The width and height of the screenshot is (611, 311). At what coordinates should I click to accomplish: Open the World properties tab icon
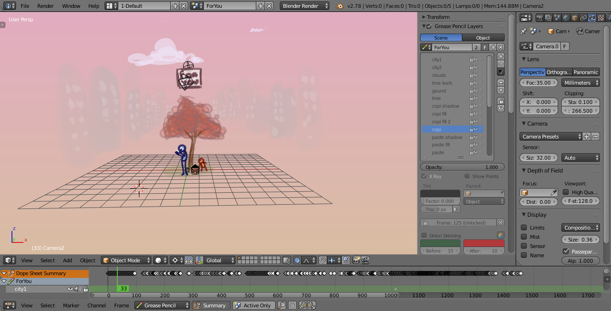tap(566, 18)
